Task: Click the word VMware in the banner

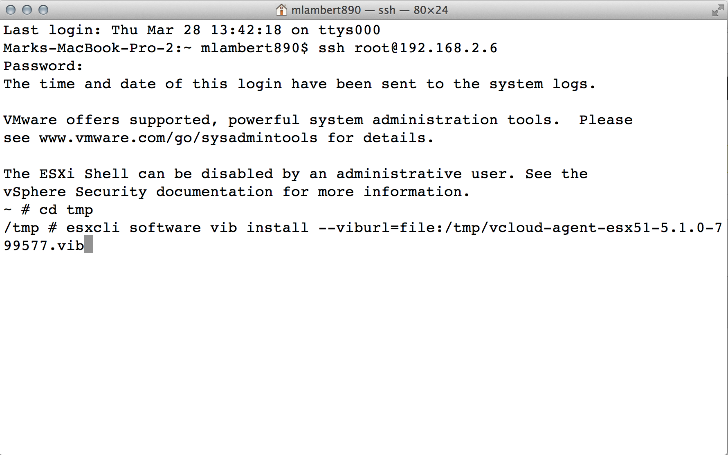Action: pos(30,120)
